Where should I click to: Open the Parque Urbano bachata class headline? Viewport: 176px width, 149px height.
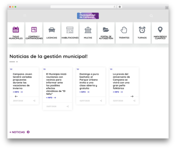tap(89, 81)
